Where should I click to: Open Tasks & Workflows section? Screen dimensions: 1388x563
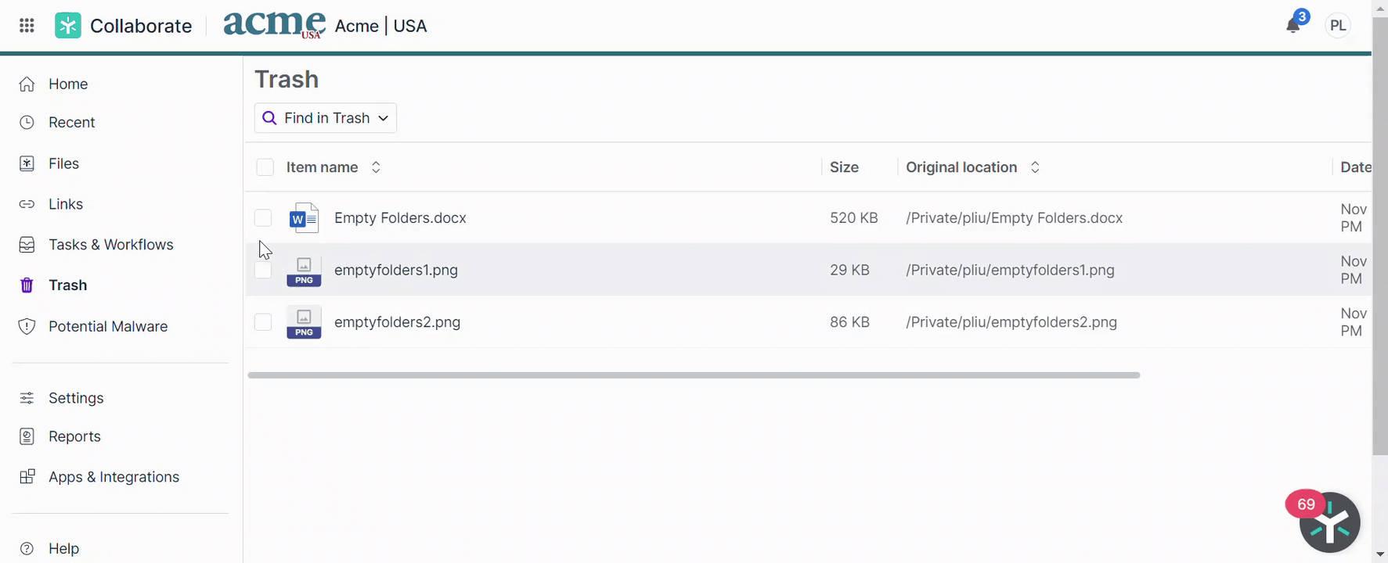(x=110, y=245)
